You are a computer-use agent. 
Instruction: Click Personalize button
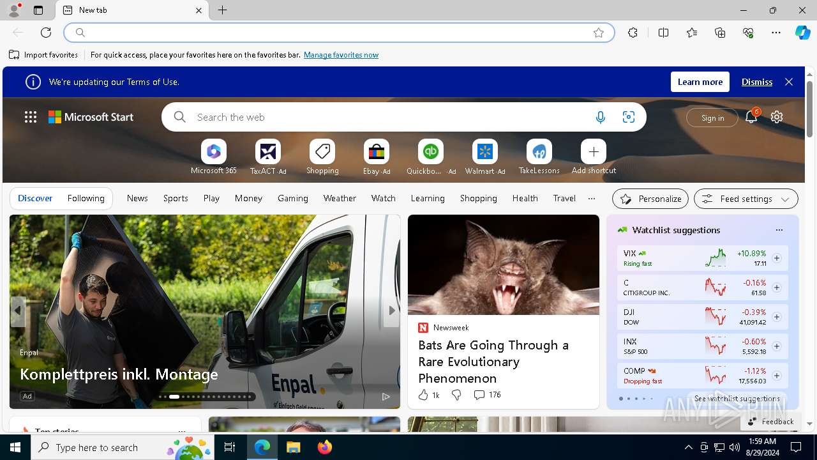tap(650, 199)
